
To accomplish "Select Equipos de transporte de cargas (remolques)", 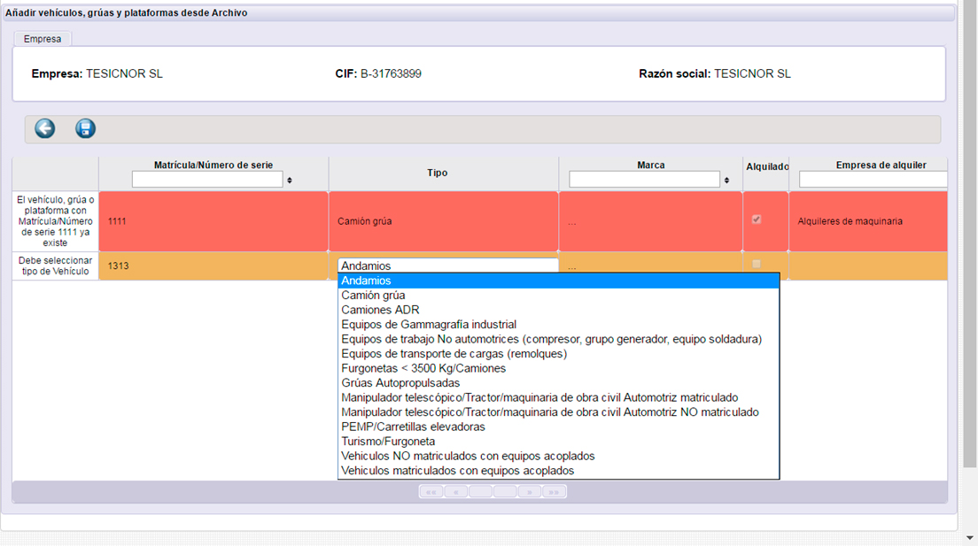I will pos(558,354).
